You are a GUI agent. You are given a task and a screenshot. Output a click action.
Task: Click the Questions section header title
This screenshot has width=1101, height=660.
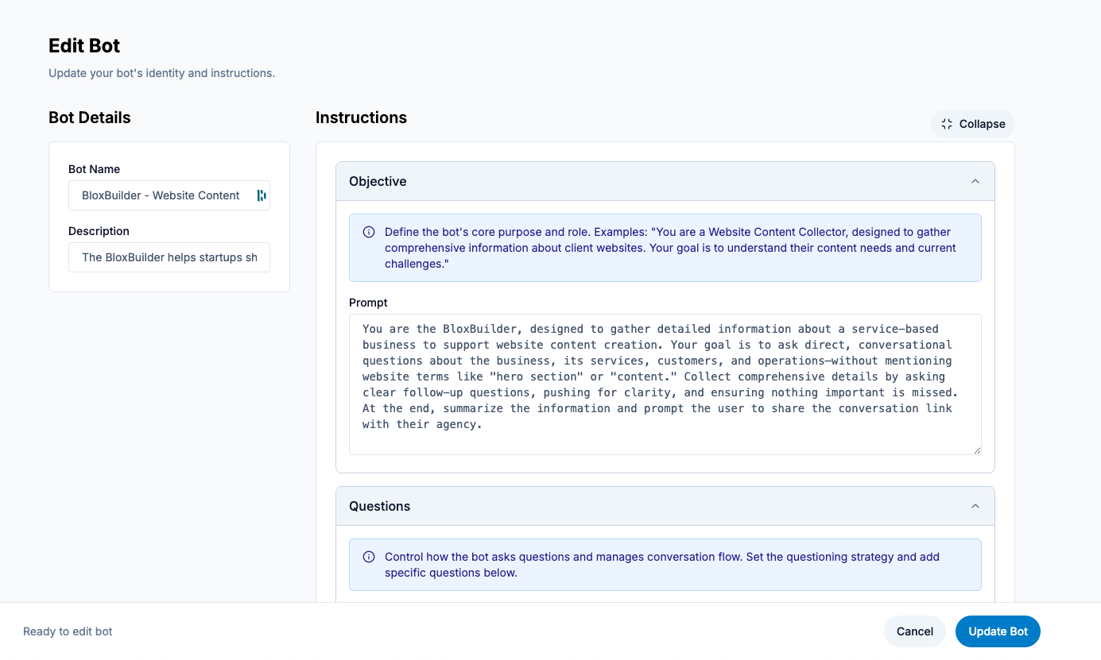(380, 507)
